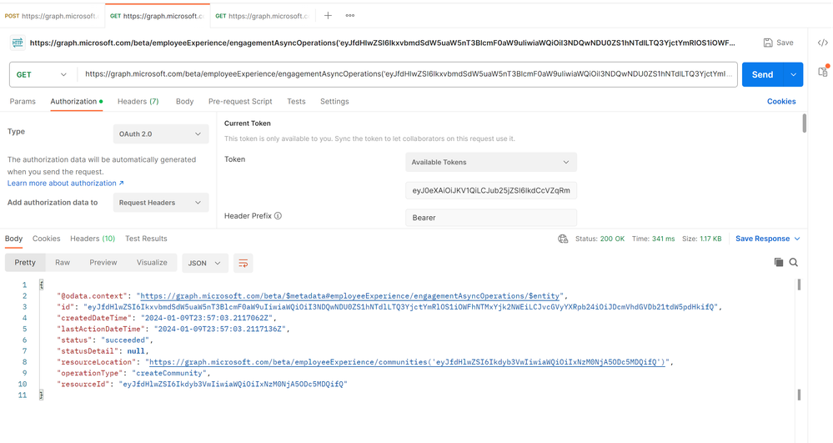Image resolution: width=833 pixels, height=443 pixels.
Task: Click the Time 341 ms readout
Action: tap(654, 239)
